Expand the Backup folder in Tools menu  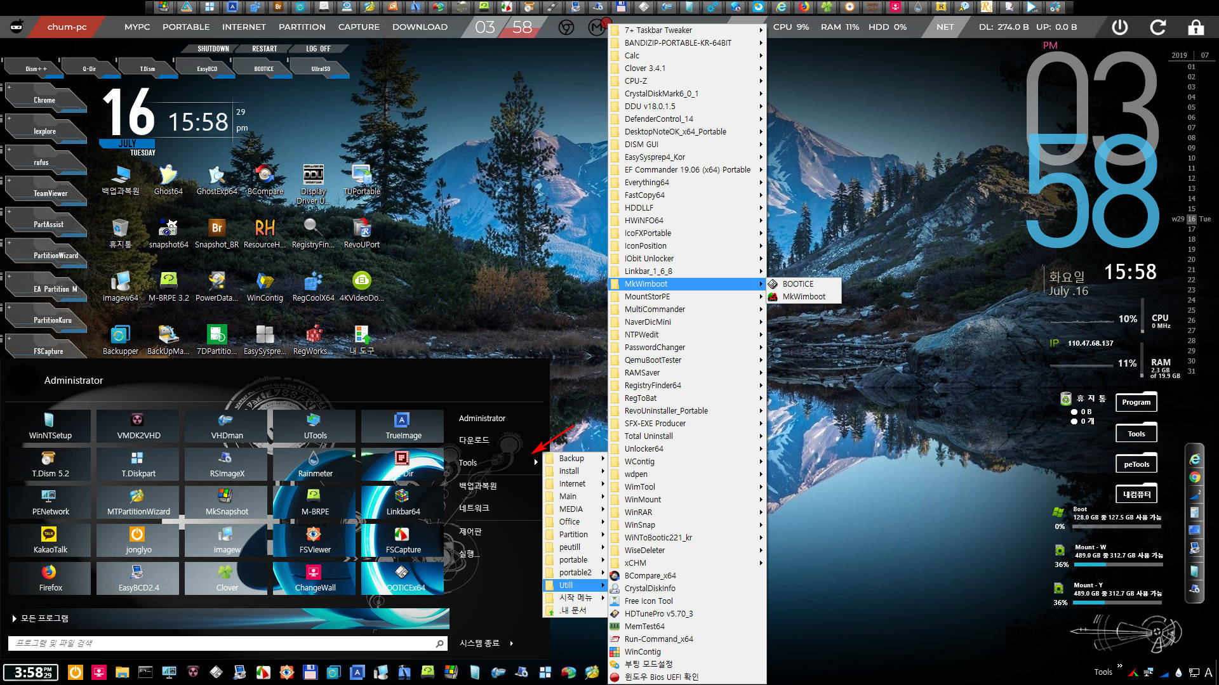coord(575,458)
